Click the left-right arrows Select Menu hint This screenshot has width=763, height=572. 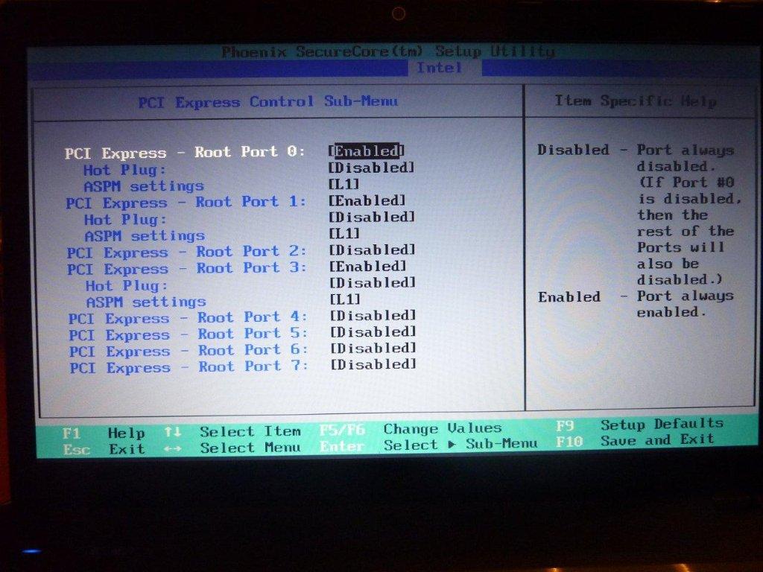tap(232, 448)
